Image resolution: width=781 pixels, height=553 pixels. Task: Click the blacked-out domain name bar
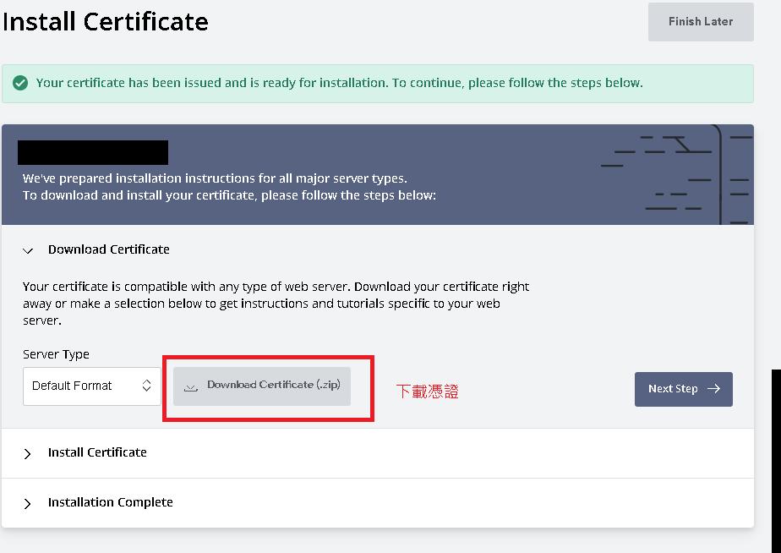(x=93, y=152)
